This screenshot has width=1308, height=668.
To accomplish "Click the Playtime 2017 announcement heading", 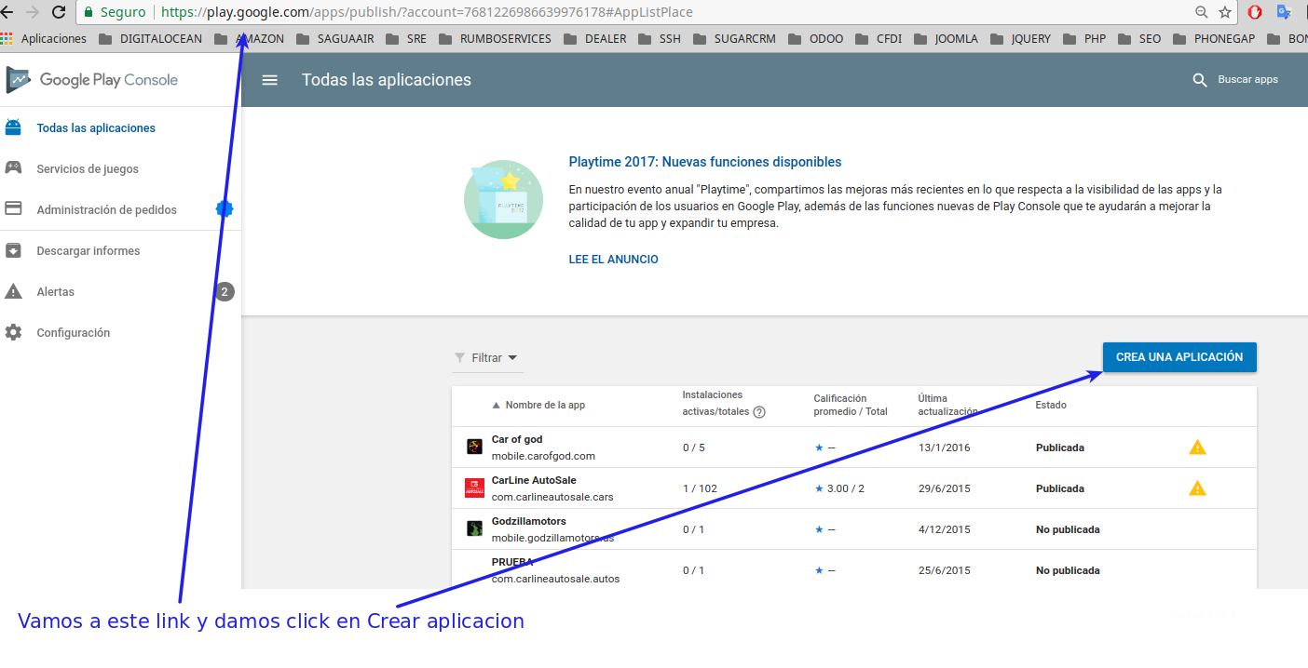I will (705, 162).
